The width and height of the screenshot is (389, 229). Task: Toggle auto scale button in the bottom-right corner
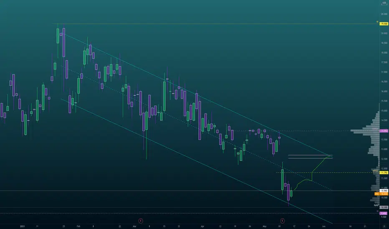pos(384,226)
